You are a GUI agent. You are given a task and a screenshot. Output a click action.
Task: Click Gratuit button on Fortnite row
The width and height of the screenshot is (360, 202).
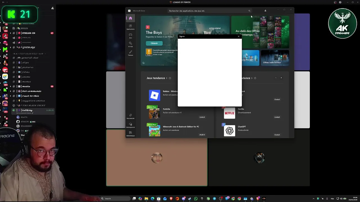[202, 117]
